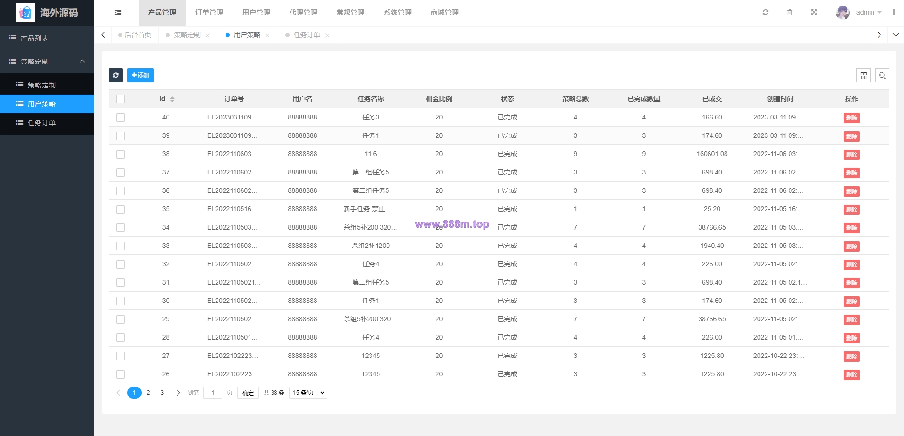Viewport: 904px width, 436px height.
Task: Click the 添加 add button
Action: pyautogui.click(x=140, y=75)
